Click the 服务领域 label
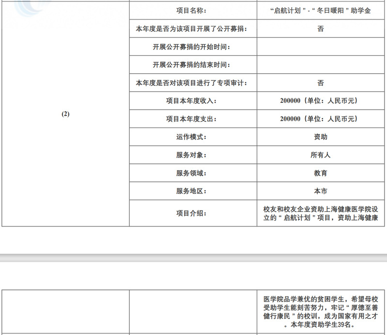The height and width of the screenshot is (335, 387). [191, 173]
